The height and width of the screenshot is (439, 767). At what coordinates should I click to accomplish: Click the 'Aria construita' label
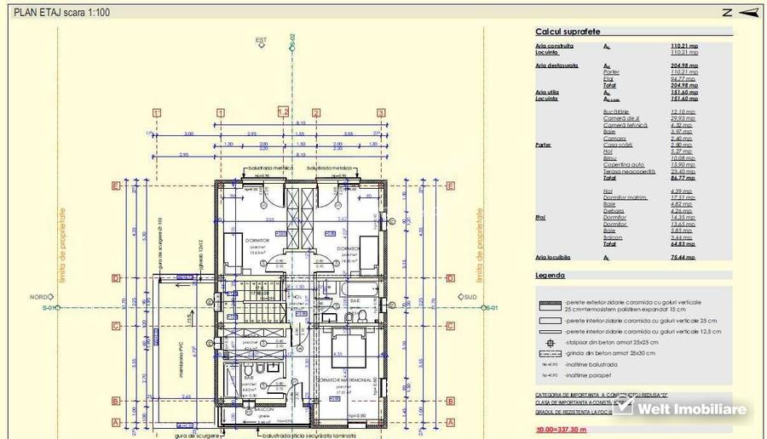click(x=554, y=46)
